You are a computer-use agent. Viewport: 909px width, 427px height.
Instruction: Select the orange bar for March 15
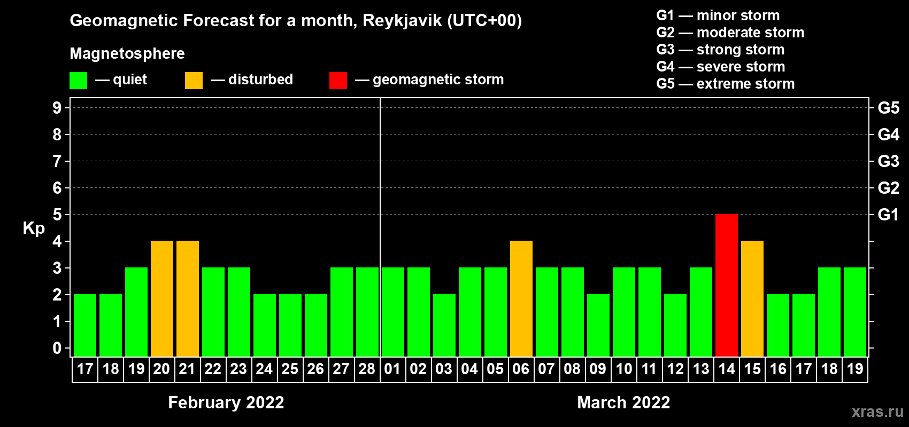752,298
